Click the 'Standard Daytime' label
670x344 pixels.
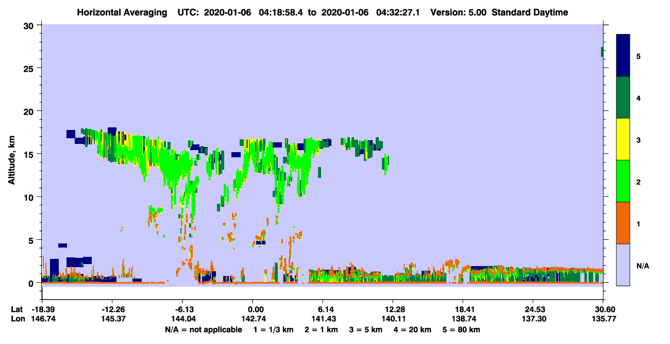(530, 12)
